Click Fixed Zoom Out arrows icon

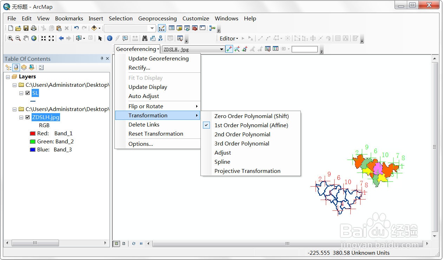point(51,38)
